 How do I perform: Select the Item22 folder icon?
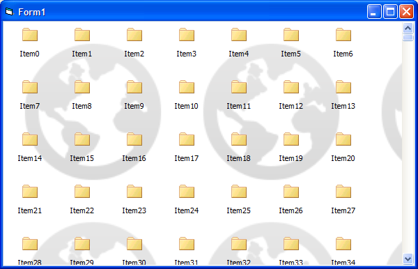pos(82,192)
